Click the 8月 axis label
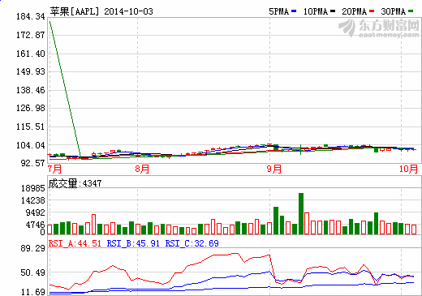This screenshot has height=296, width=422. click(142, 169)
